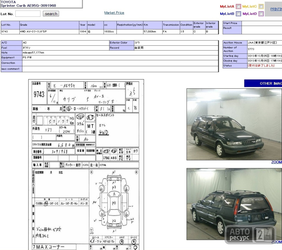
Task: Click the MyListA label
Action: pos(227,7)
